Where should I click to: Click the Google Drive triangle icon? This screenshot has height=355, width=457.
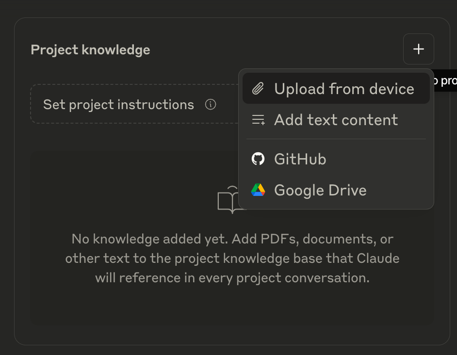[x=258, y=190]
